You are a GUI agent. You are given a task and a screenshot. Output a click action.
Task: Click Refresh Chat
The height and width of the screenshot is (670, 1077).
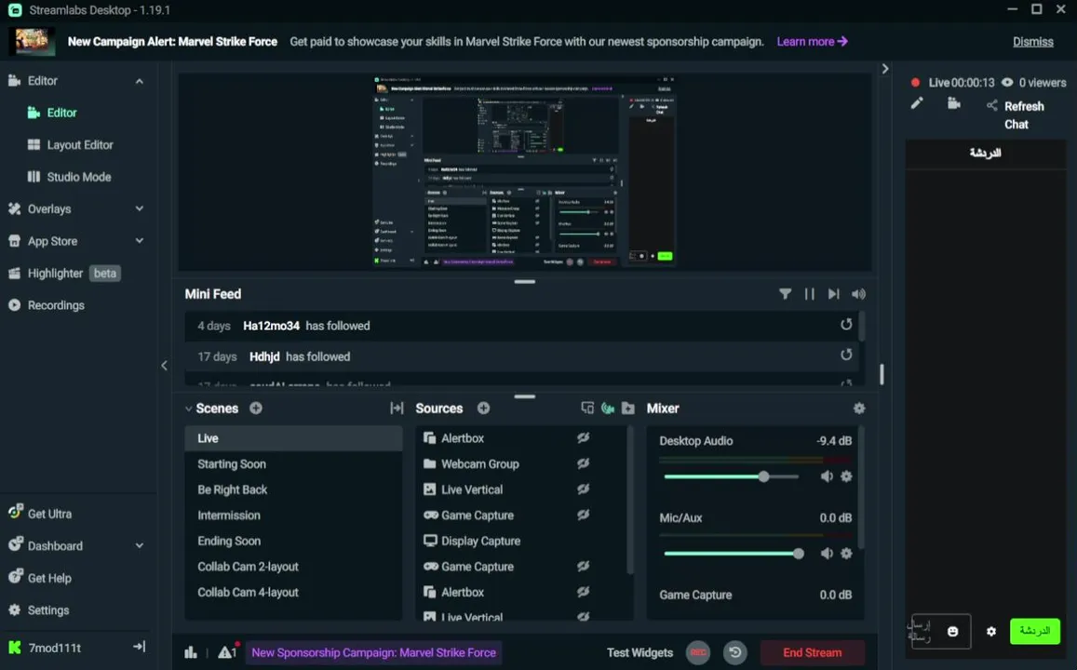[x=1023, y=114]
